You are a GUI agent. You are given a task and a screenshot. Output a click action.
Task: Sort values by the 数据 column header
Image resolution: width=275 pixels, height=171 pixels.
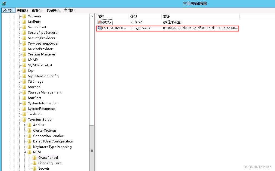click(201, 16)
